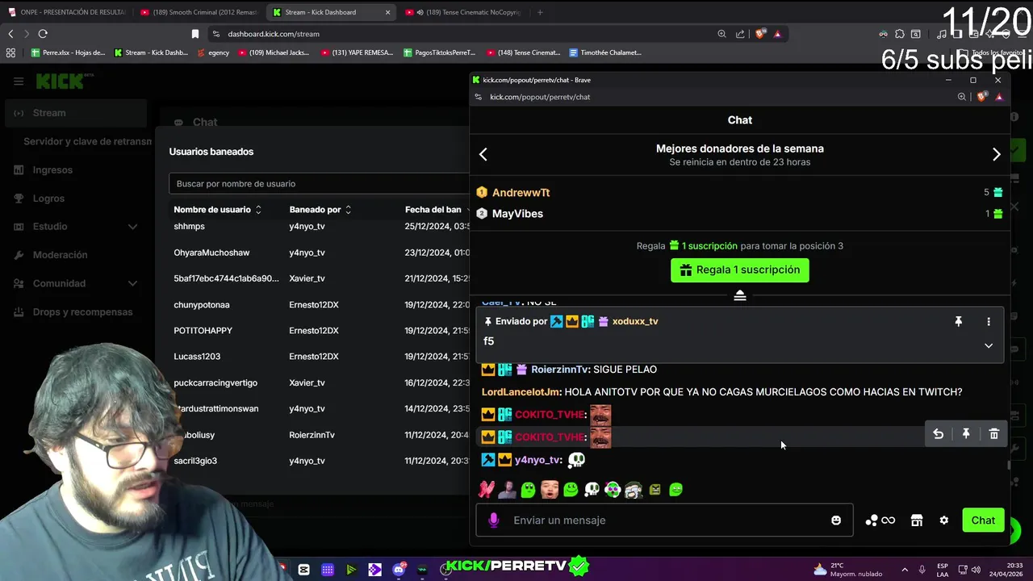The image size is (1033, 581).
Task: Expand the pinned message chevron
Action: (x=989, y=345)
